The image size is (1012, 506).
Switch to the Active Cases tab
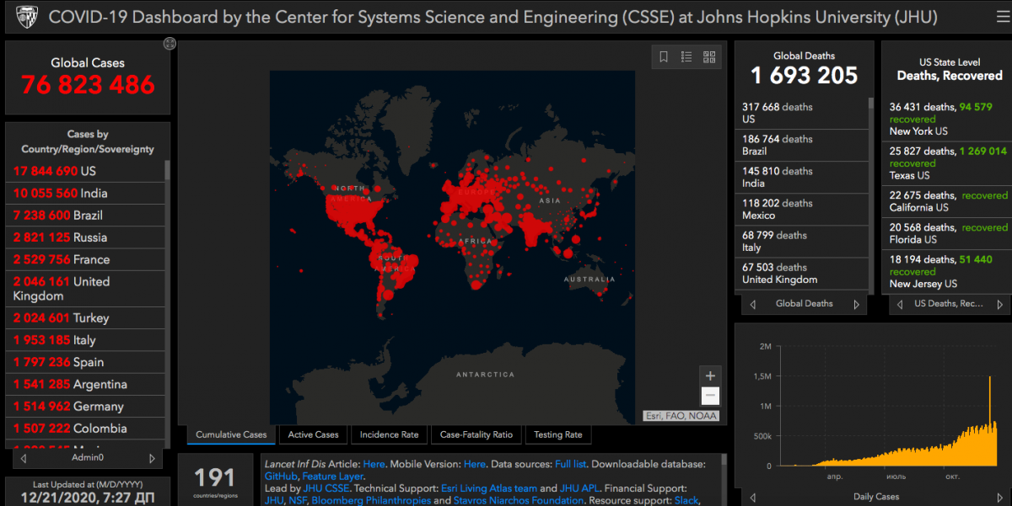[313, 434]
